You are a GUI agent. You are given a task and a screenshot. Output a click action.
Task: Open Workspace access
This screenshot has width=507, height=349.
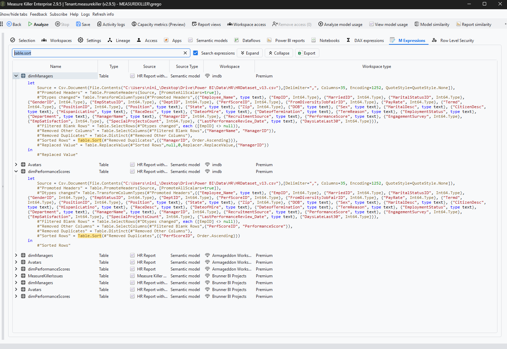click(x=246, y=24)
